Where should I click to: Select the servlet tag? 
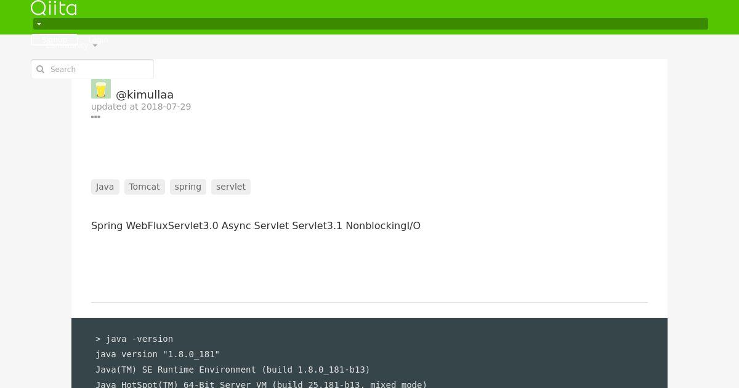pos(231,187)
